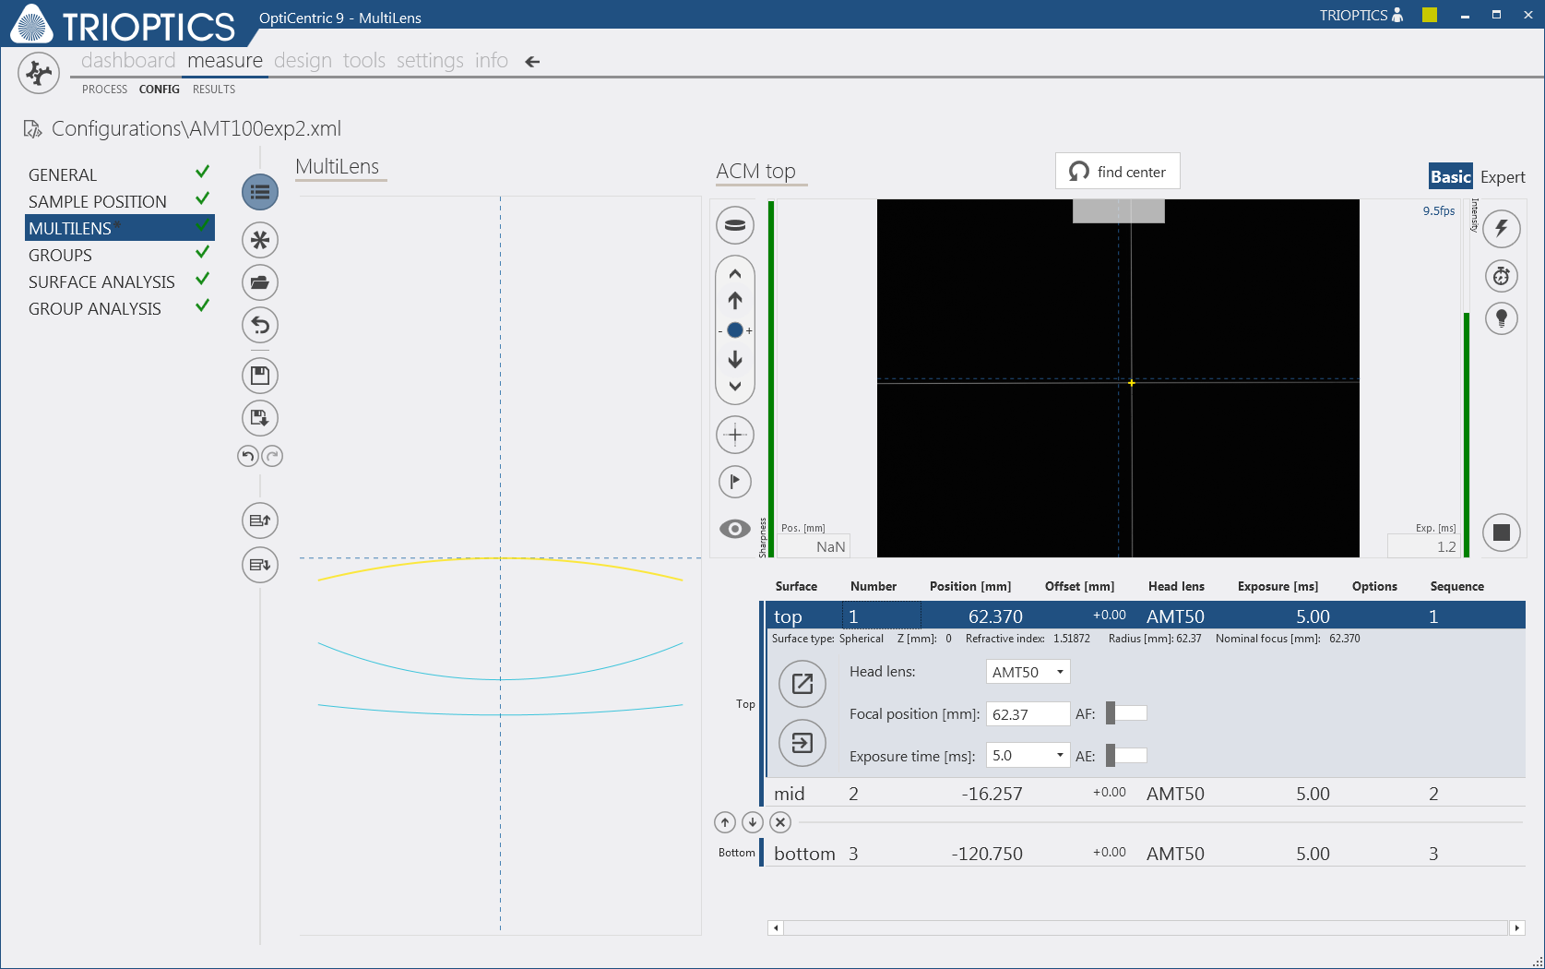Click the blue stage position slider dot
Screen dimensions: 1545x969
(735, 330)
